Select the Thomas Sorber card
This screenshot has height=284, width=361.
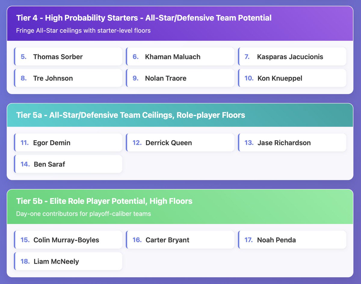tap(68, 57)
